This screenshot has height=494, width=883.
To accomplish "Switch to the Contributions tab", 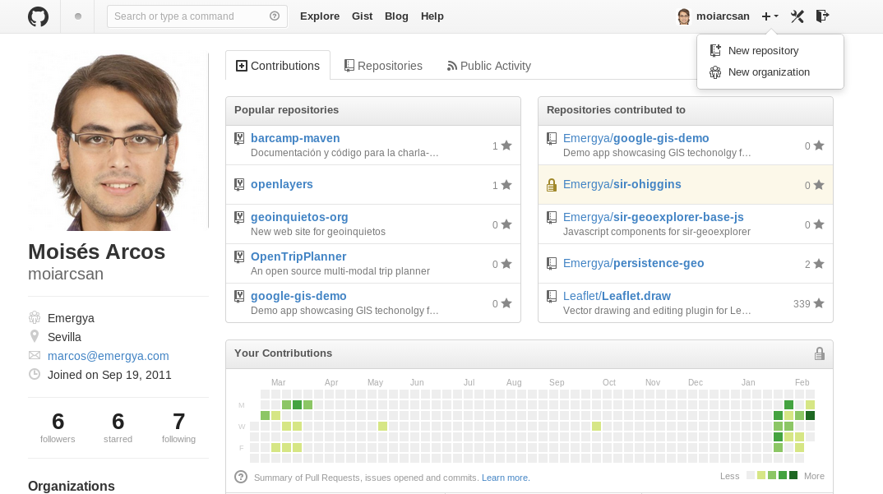I will point(278,65).
